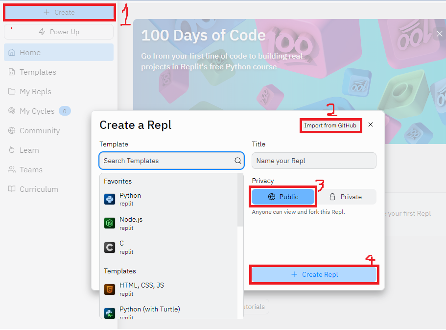Click the globe icon on Public button
Viewport: 446px width, 330px height.
tap(272, 197)
